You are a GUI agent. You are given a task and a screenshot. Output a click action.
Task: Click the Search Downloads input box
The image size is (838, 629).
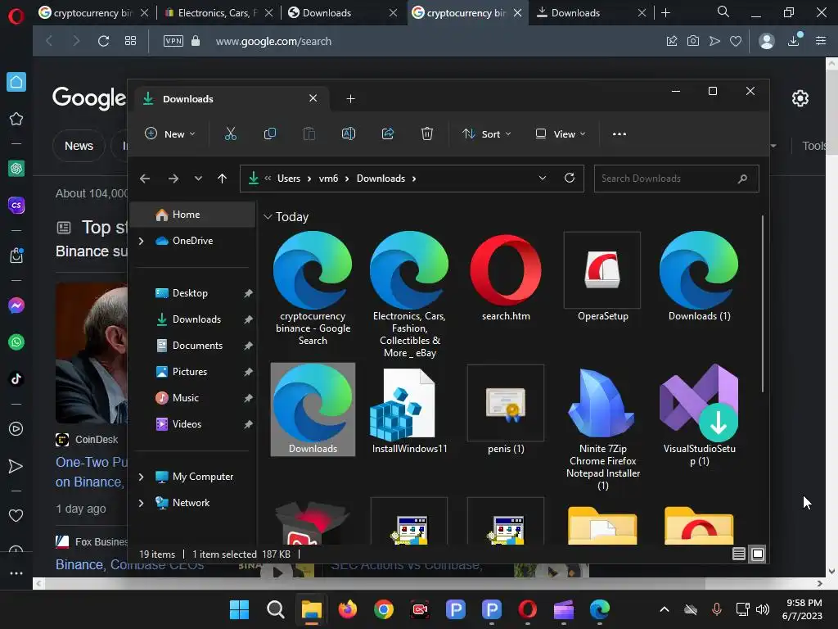point(676,179)
